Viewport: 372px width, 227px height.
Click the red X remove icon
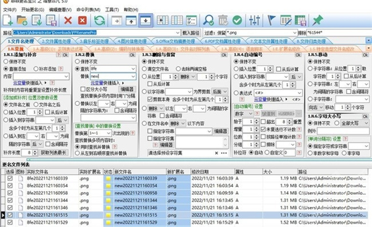(x=68, y=20)
